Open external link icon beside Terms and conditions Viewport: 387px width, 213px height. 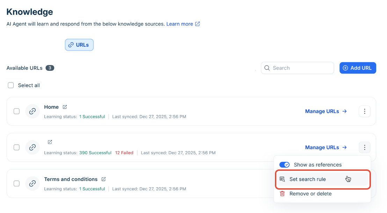click(103, 179)
